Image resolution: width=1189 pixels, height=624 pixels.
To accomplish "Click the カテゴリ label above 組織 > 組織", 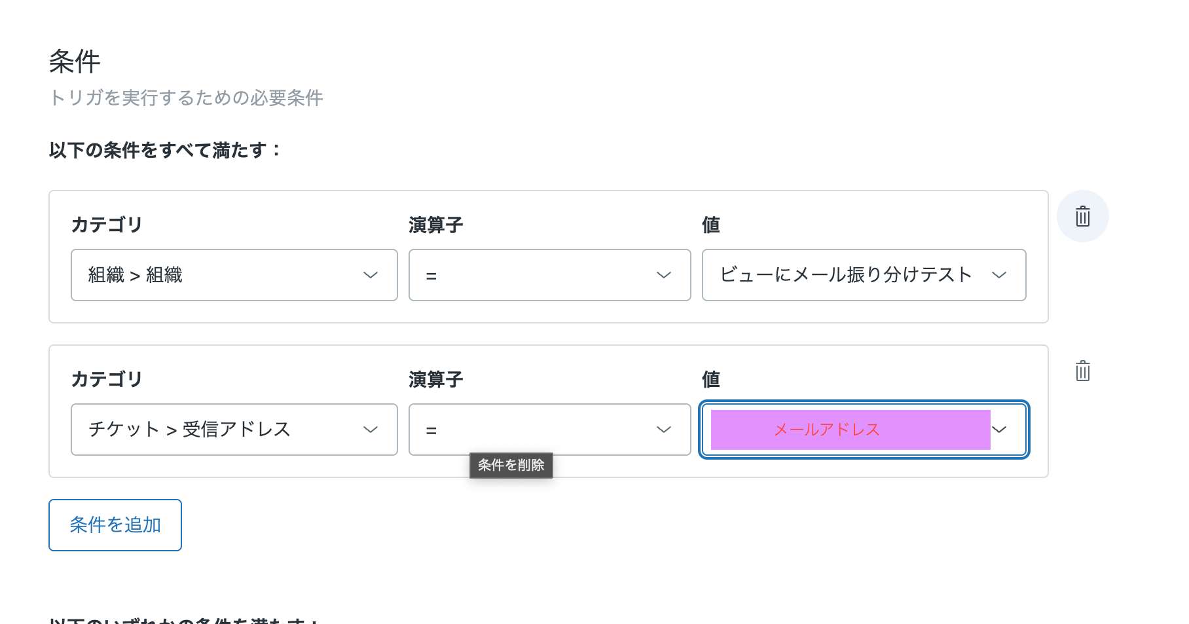I will coord(107,225).
